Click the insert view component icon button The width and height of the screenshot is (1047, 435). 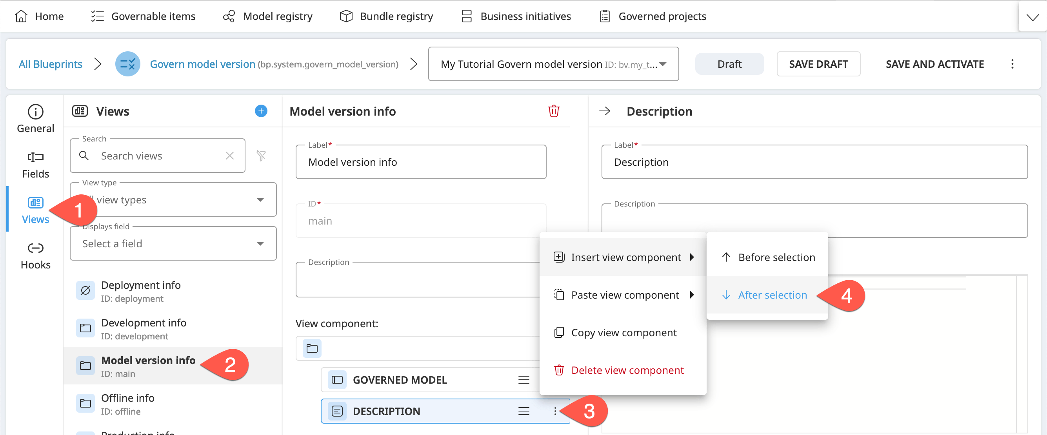tap(560, 257)
